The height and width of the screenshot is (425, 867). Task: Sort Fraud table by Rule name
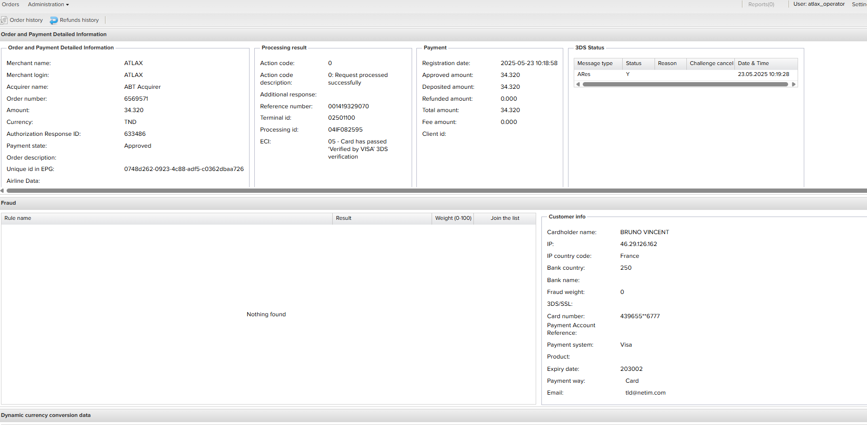pyautogui.click(x=18, y=218)
